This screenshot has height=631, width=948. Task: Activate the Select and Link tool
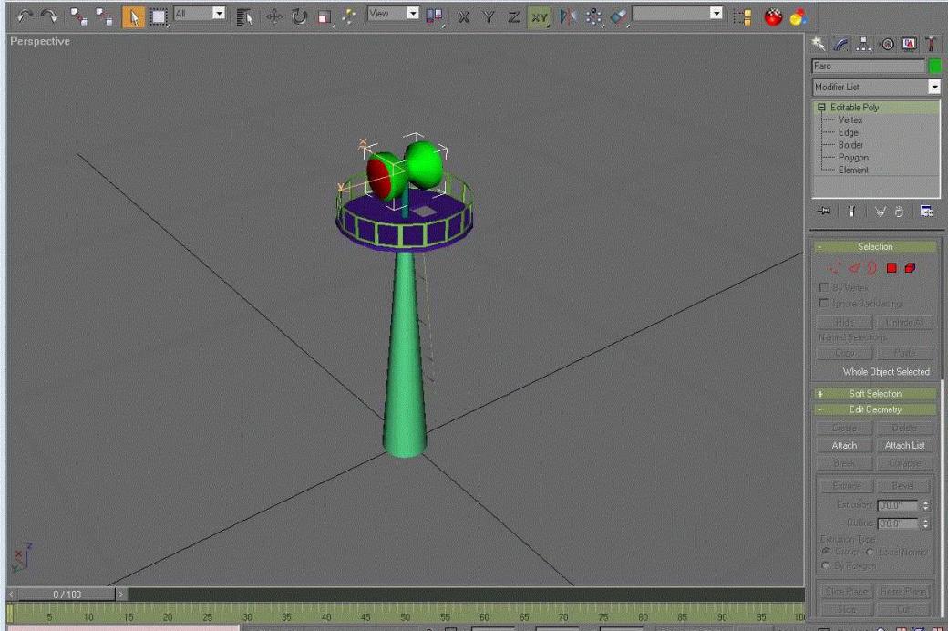point(78,16)
